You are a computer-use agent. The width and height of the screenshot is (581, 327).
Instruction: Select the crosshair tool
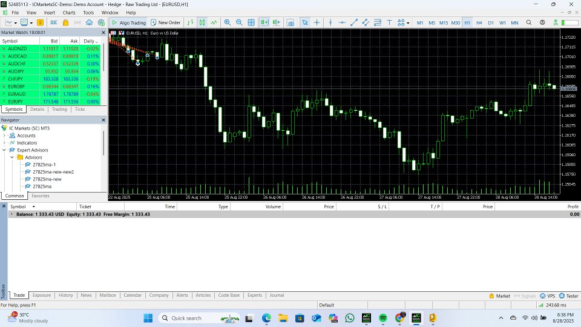pyautogui.click(x=317, y=22)
